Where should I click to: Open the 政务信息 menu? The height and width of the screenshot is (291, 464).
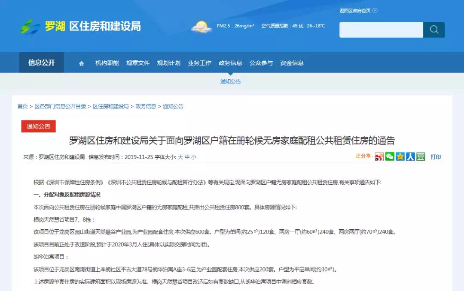coord(230,63)
